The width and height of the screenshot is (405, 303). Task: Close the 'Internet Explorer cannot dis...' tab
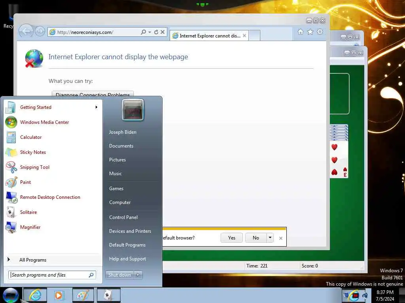pyautogui.click(x=244, y=36)
